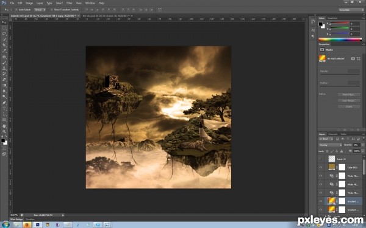This screenshot has height=228, width=366.
Task: Select the Blur tool
Action: [4, 91]
